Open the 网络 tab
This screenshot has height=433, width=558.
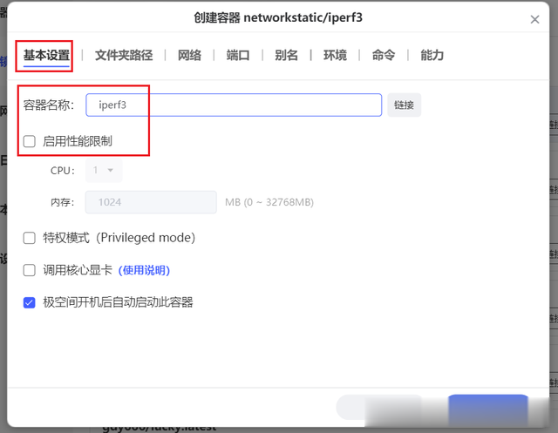click(189, 55)
